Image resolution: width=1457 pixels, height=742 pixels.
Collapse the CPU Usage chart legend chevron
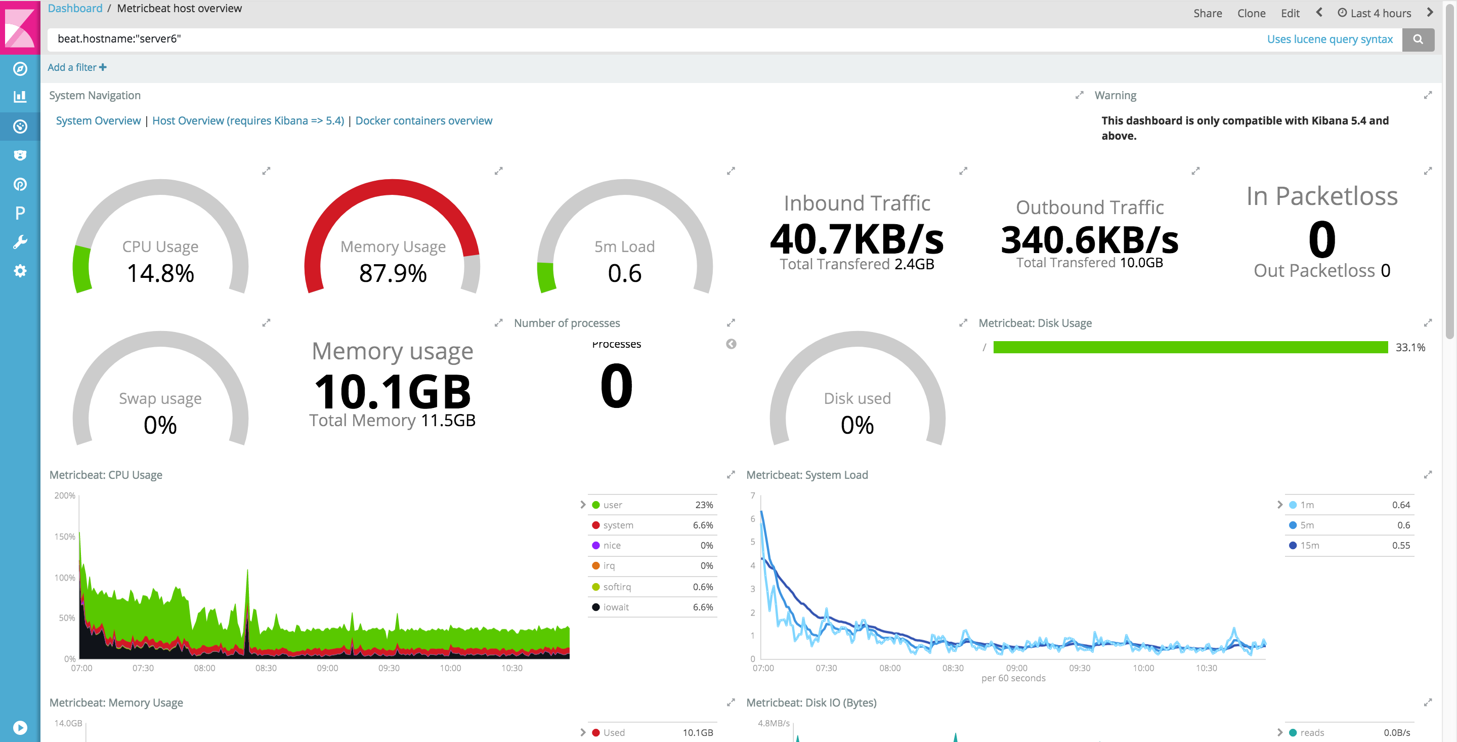(583, 505)
